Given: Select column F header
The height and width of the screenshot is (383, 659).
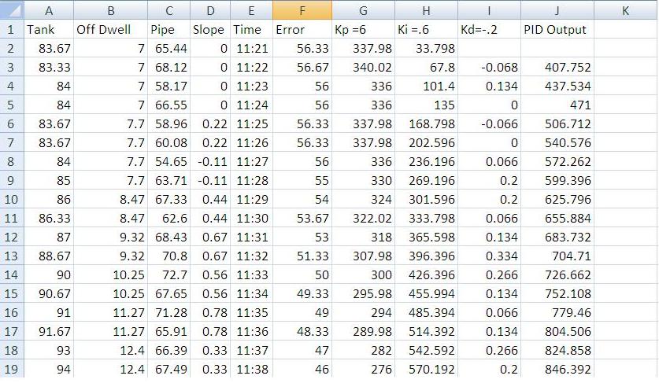Looking at the screenshot, I should tap(302, 10).
